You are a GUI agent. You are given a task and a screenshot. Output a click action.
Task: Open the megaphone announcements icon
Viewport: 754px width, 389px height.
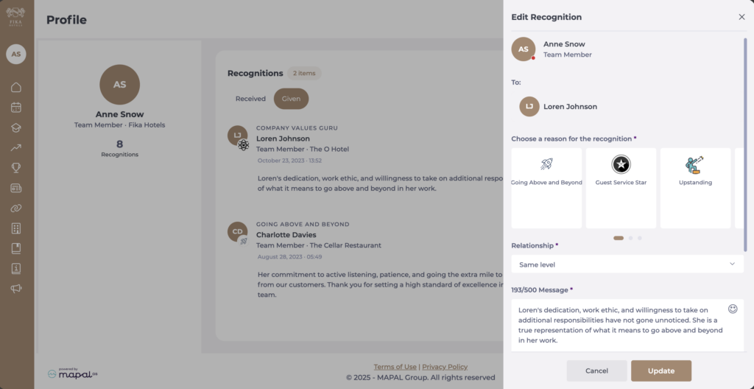pos(16,288)
